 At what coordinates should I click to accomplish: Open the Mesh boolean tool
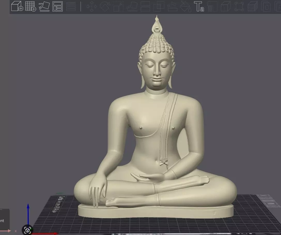(159, 6)
